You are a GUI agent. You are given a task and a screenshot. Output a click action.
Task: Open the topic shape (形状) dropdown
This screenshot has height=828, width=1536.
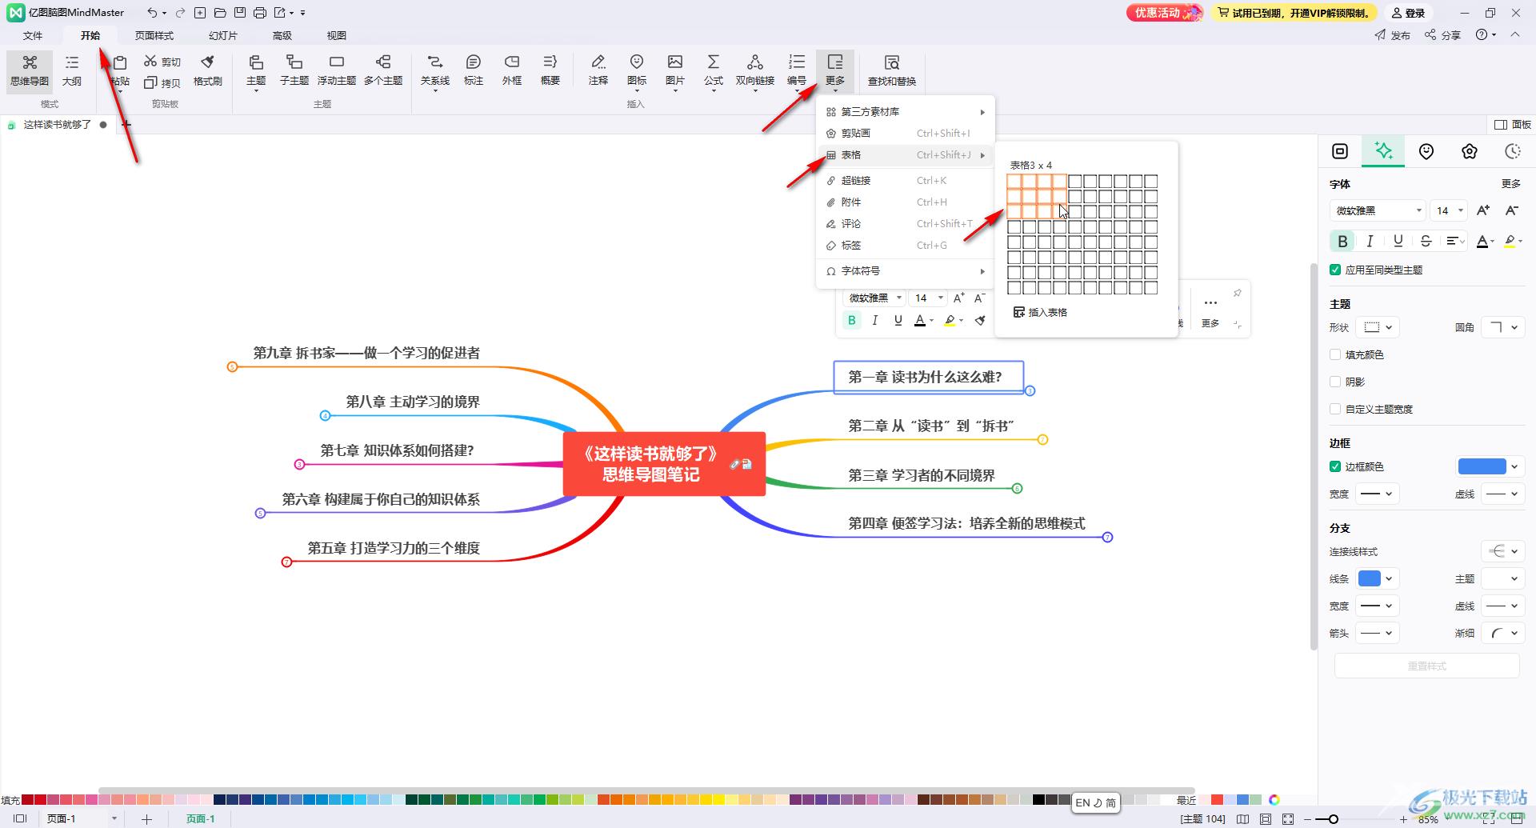coord(1379,327)
